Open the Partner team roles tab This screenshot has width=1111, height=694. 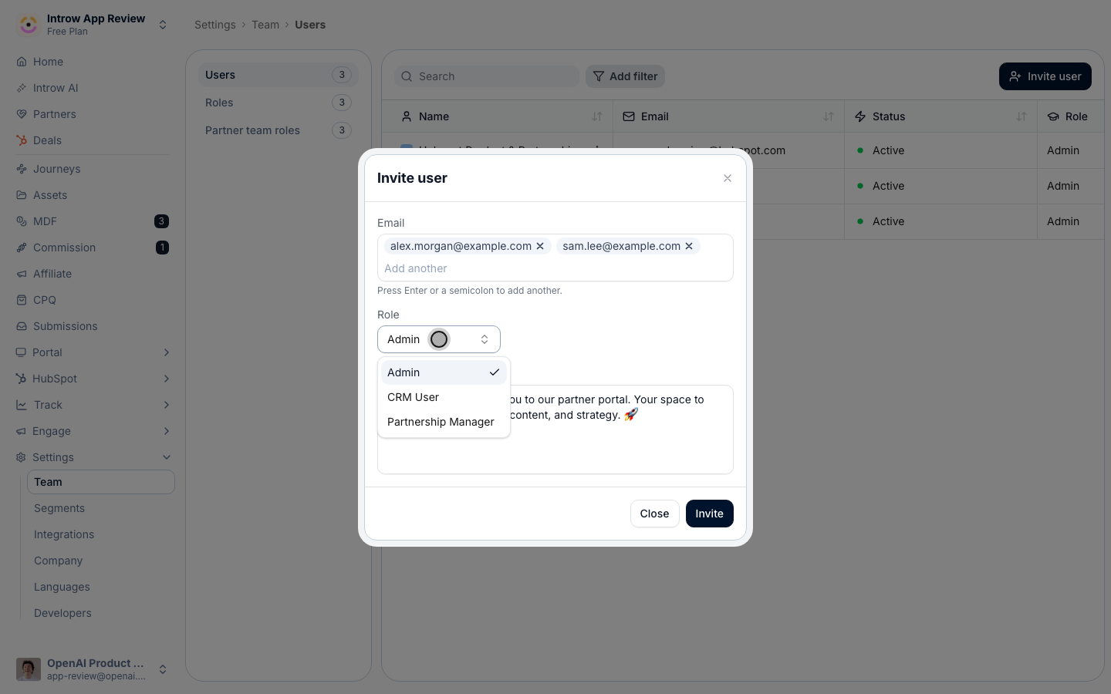(x=279, y=130)
